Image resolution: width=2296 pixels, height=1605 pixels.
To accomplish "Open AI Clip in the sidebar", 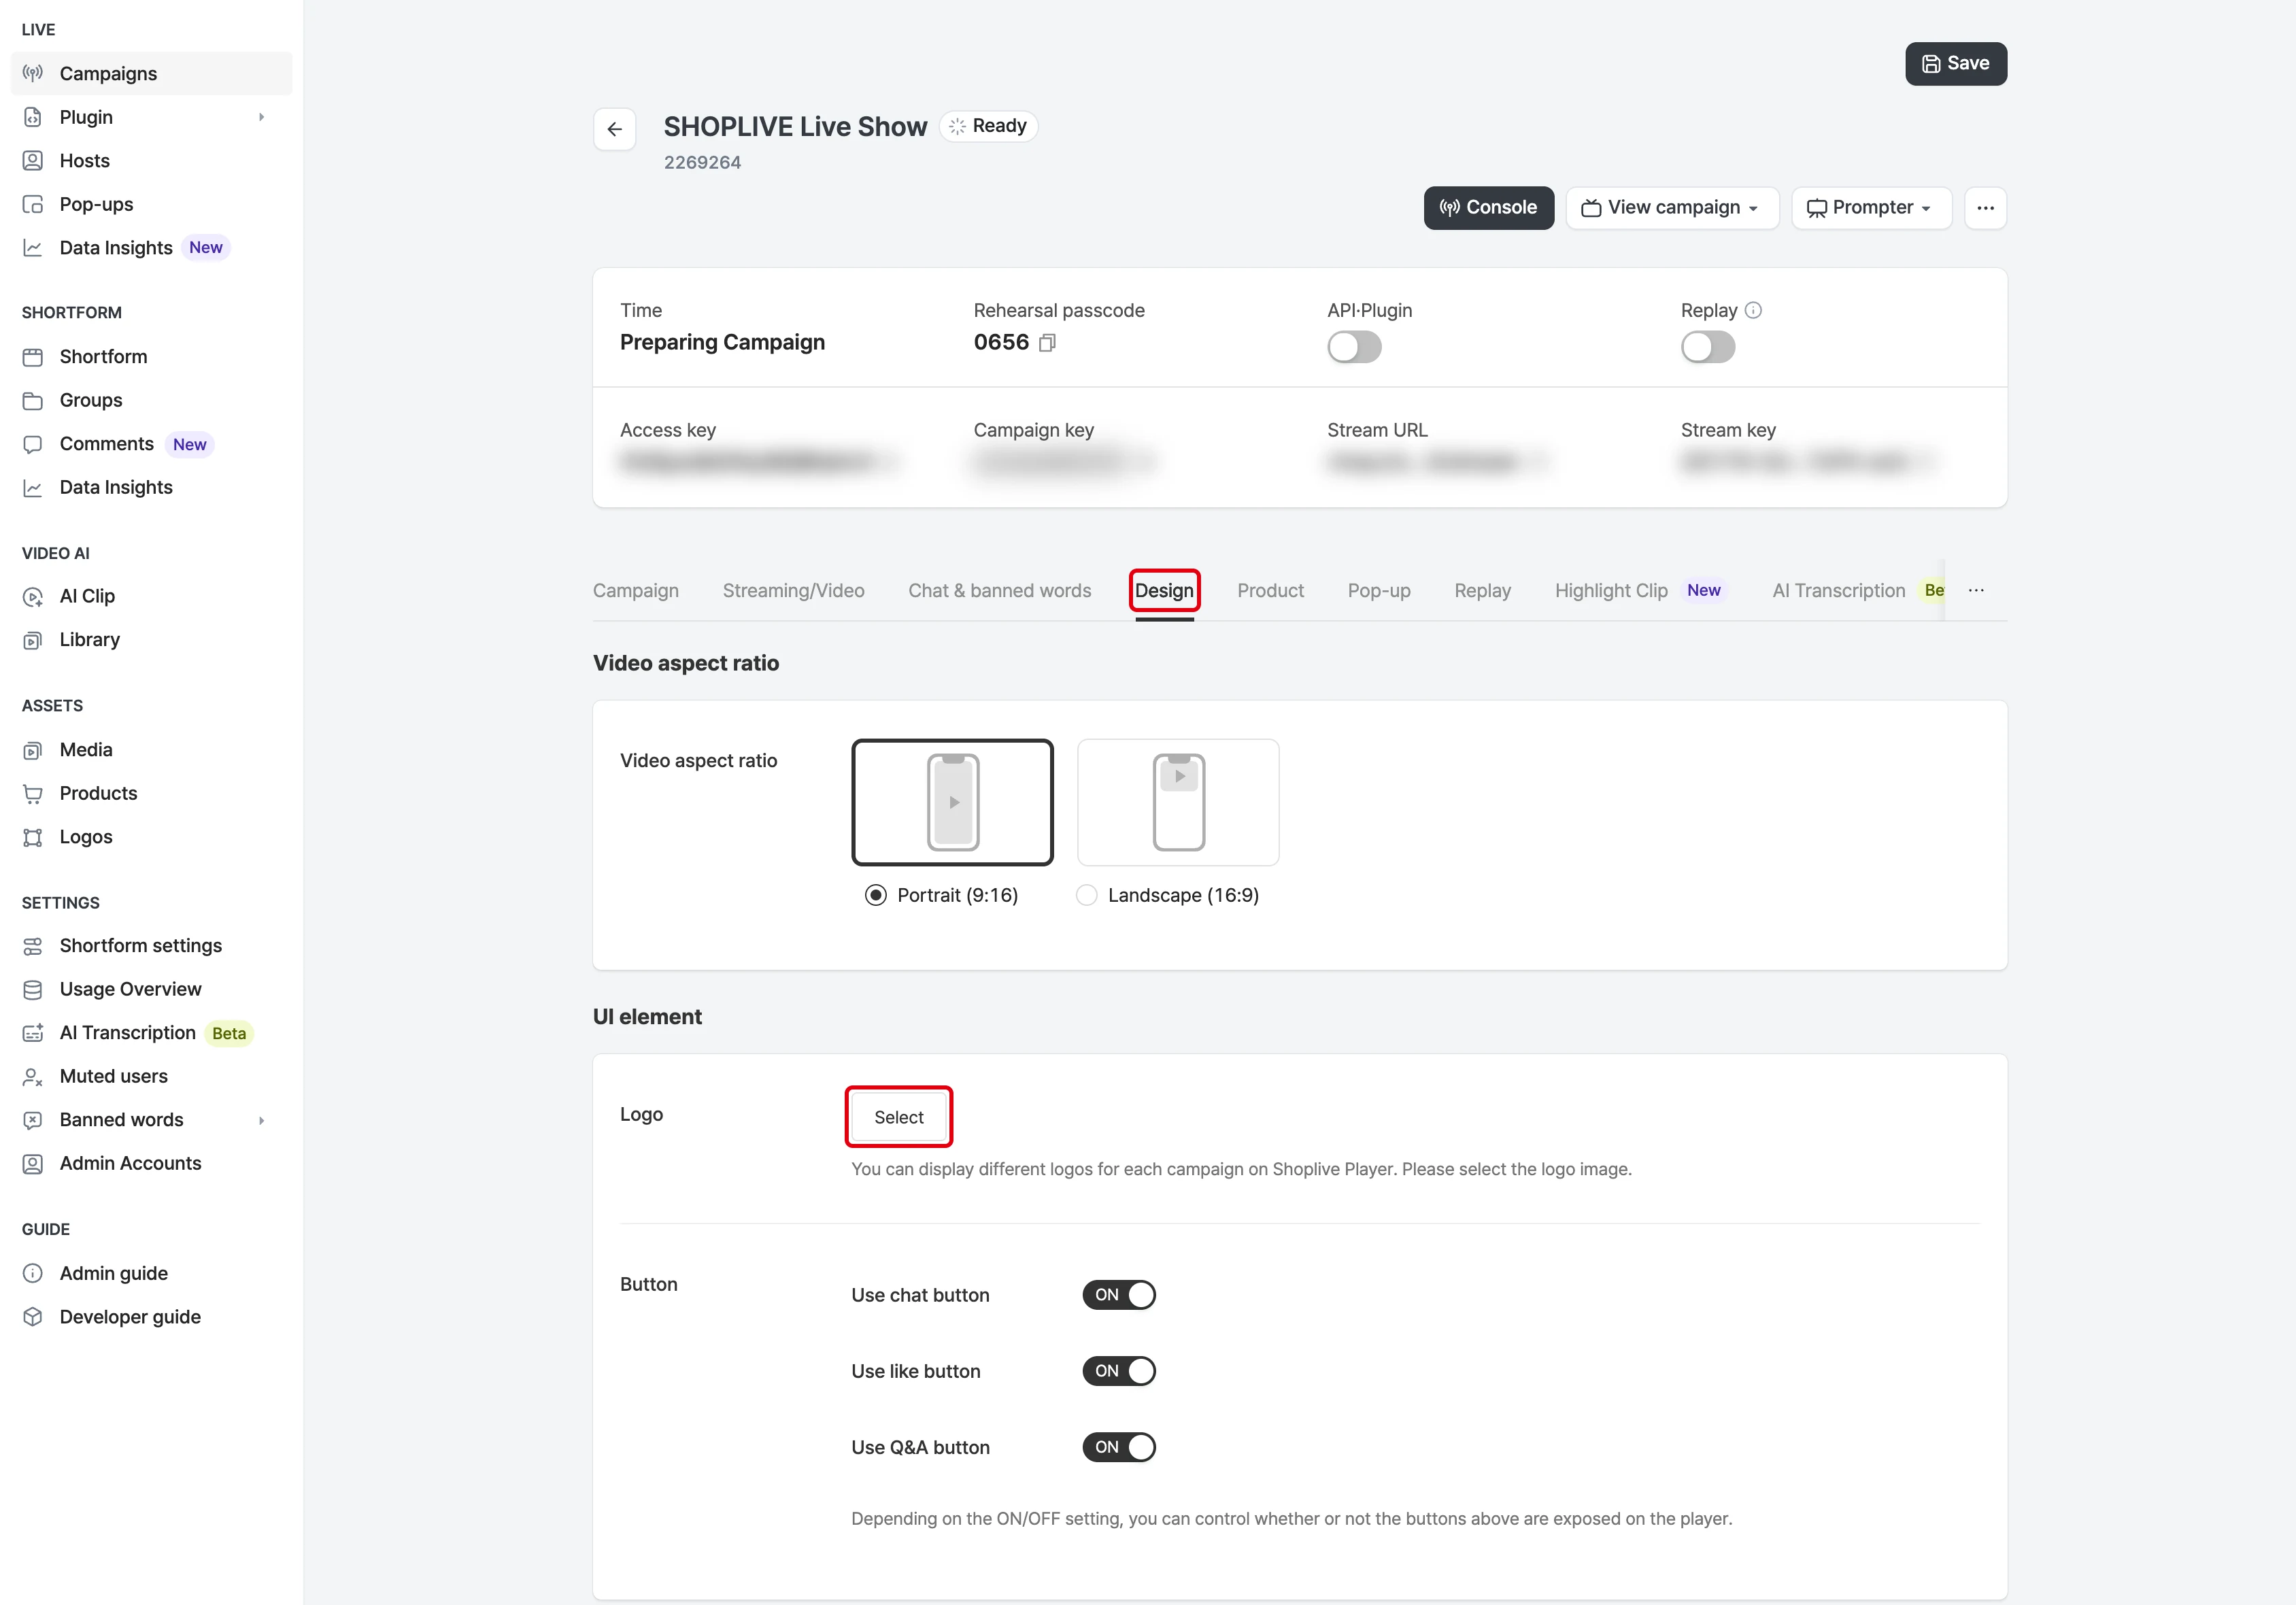I will tap(151, 596).
